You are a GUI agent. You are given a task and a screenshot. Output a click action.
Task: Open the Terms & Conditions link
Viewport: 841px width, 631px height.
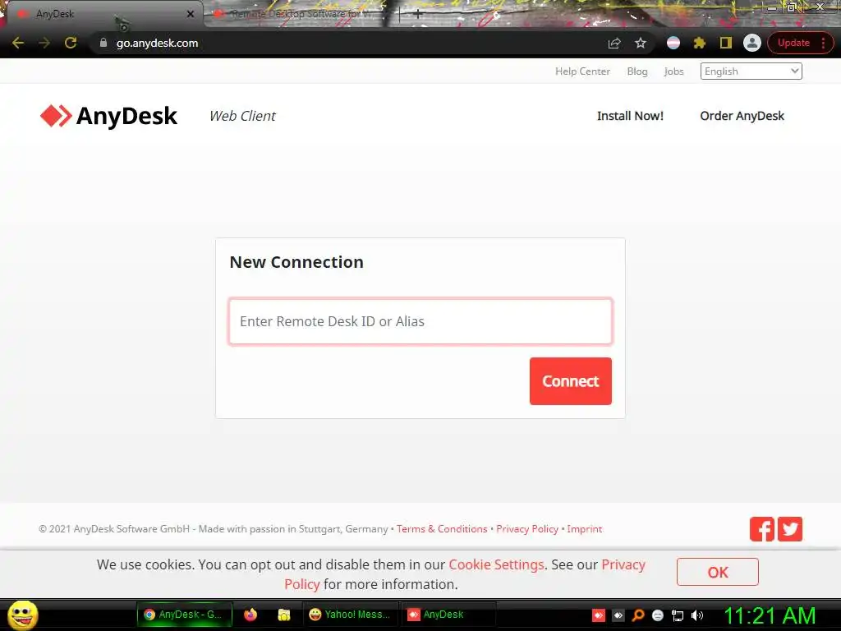[442, 529]
